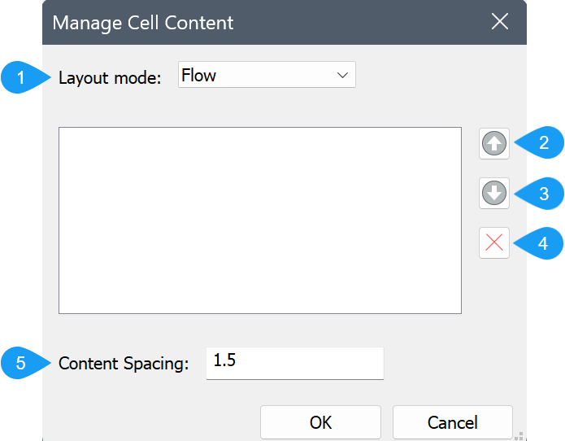The image size is (565, 441).
Task: Click the Manage Cell Content title bar
Action: (x=244, y=22)
